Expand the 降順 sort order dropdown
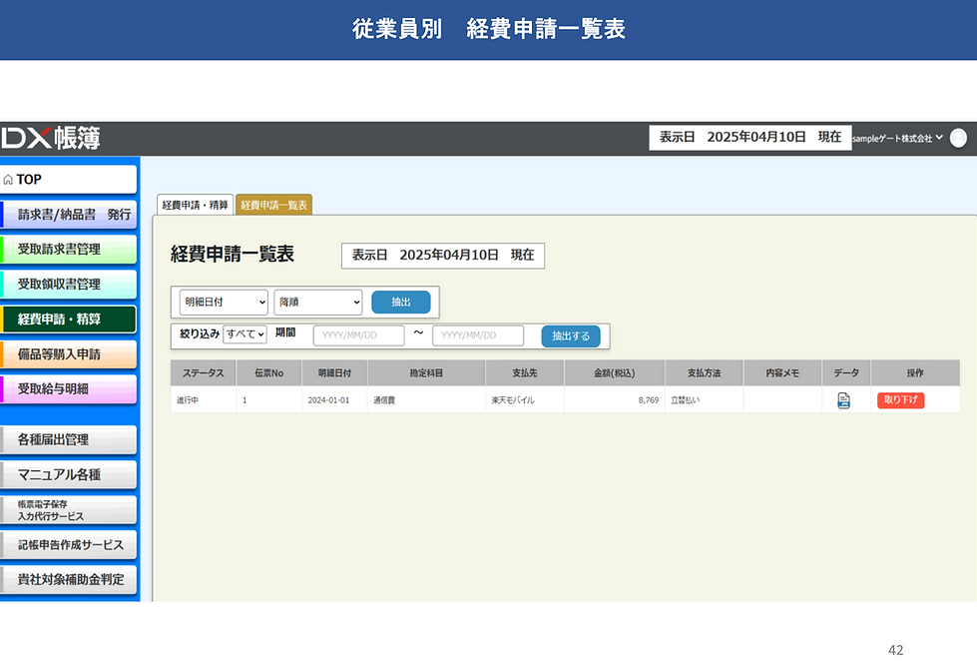Screen dimensions: 977x662 pyautogui.click(x=318, y=303)
